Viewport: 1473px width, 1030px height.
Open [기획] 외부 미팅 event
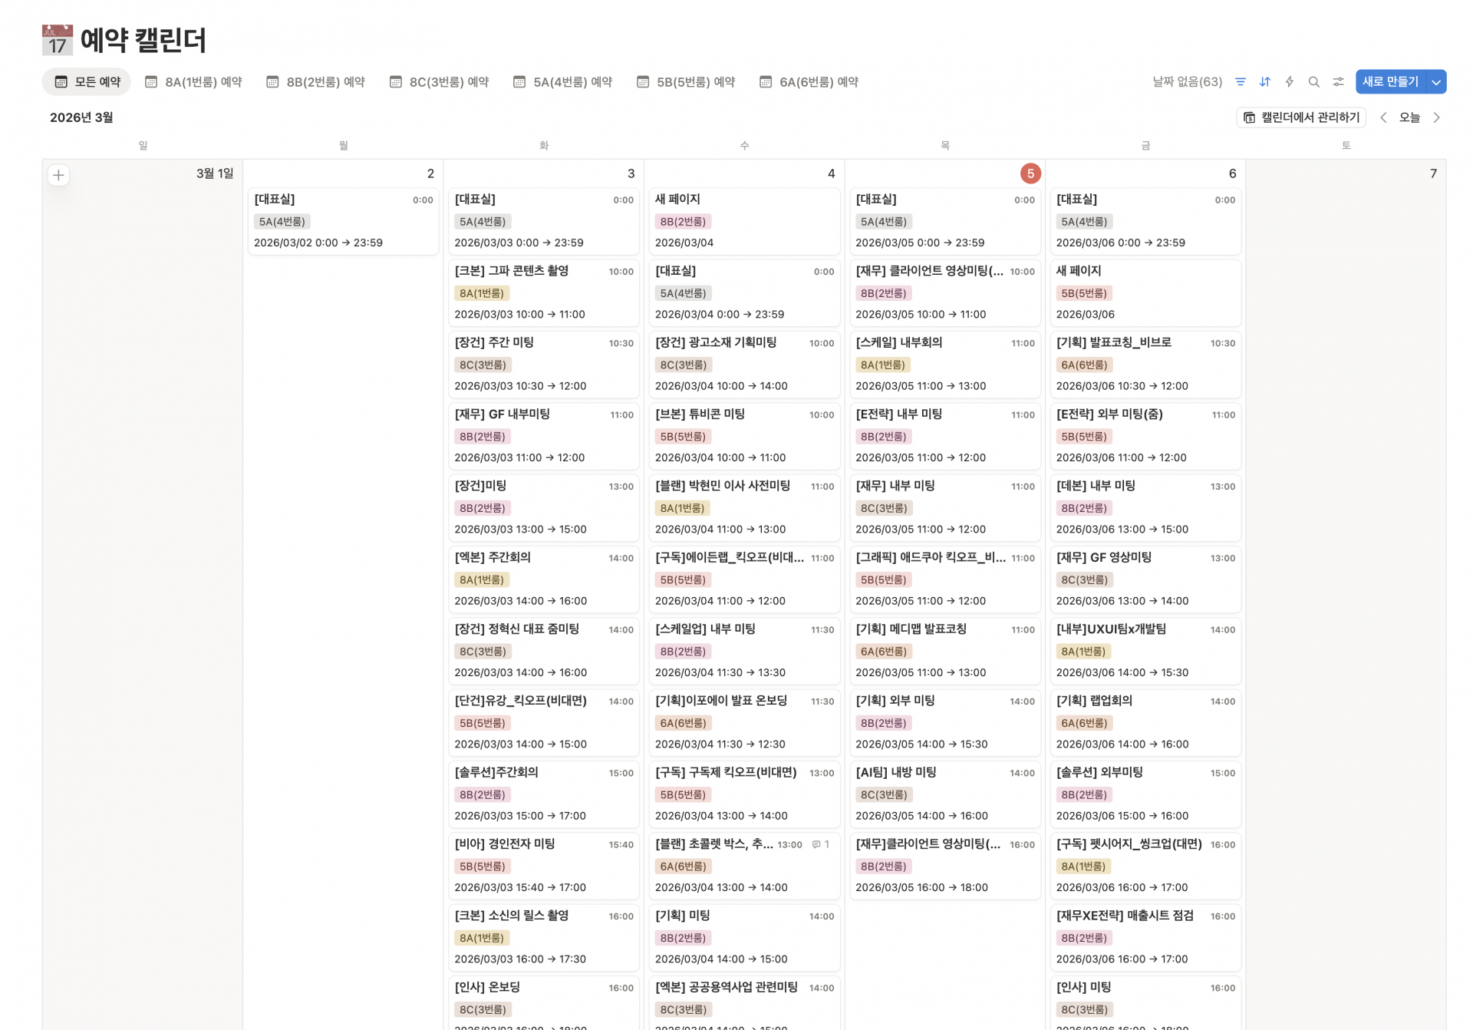click(x=945, y=722)
